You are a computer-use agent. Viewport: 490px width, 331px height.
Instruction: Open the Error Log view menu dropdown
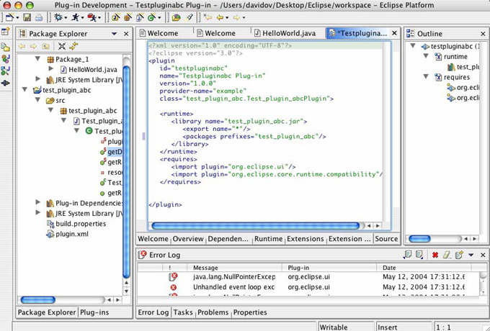471,255
